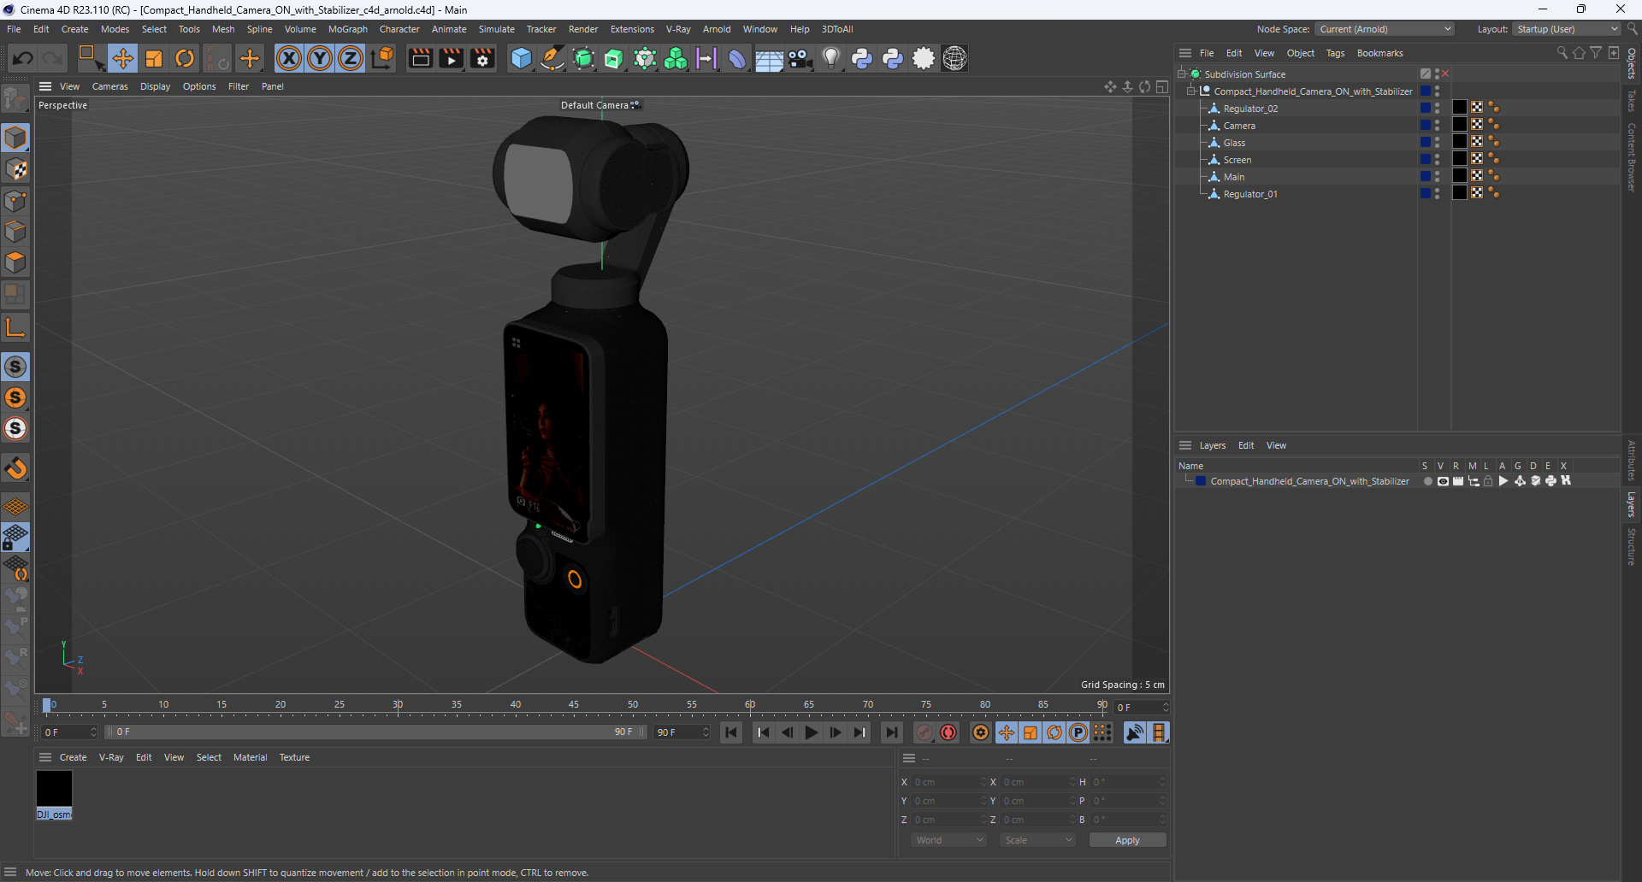Open Layers panel hamburger menu
This screenshot has width=1642, height=882.
coord(1185,445)
